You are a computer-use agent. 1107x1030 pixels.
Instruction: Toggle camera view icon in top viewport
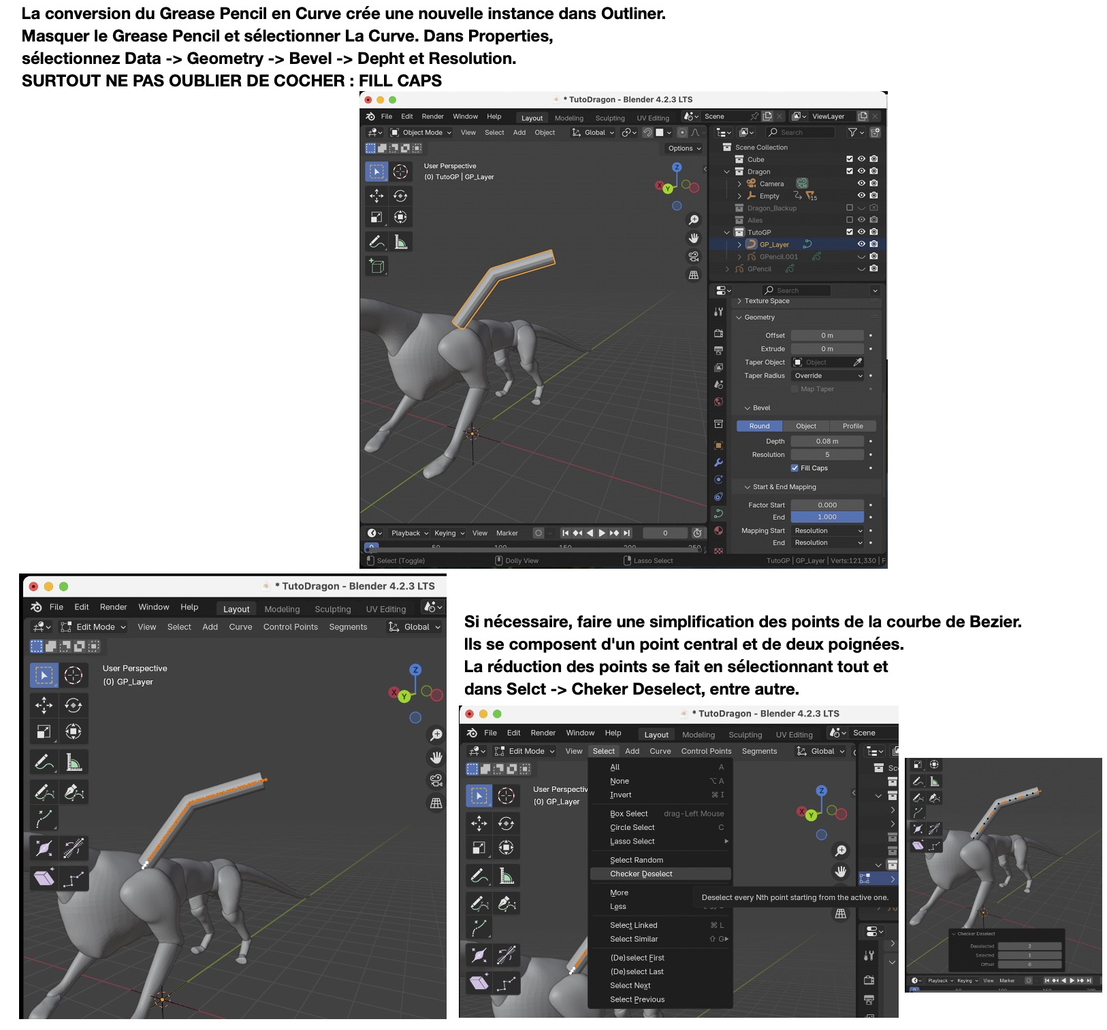(693, 256)
